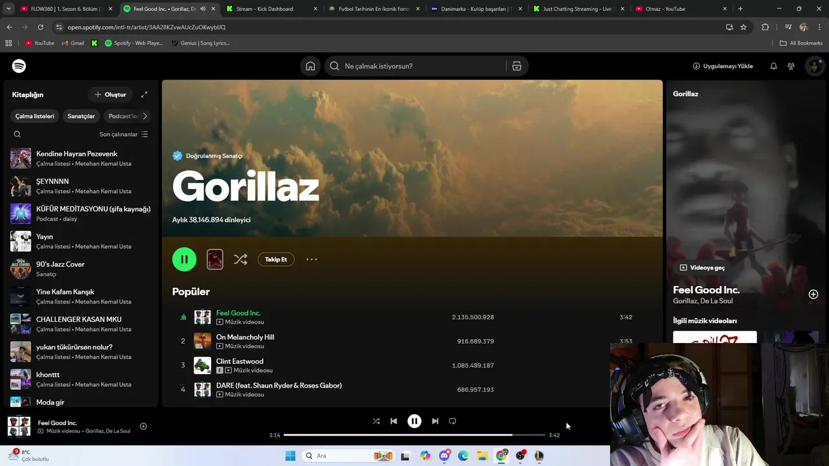Open the notifications bell
The height and width of the screenshot is (466, 829).
[x=773, y=66]
